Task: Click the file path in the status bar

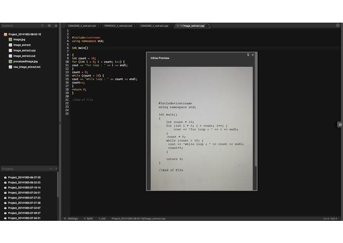Action: pyautogui.click(x=139, y=218)
